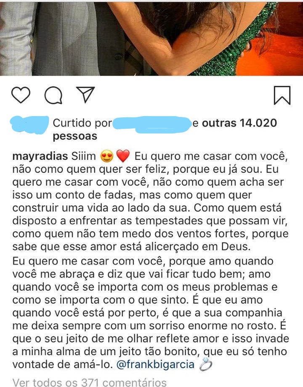The image size is (303, 387).
Task: Click the ring emoji ending the caption
Action: (206, 365)
